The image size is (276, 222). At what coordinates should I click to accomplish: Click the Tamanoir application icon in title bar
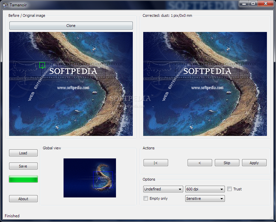pos(5,5)
